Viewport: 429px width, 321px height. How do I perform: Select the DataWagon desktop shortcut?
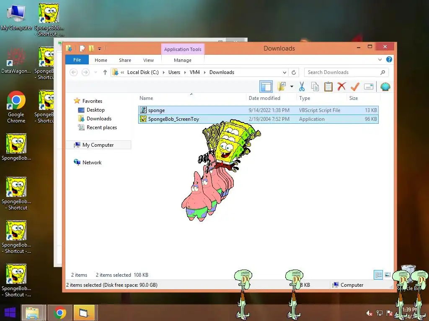coord(16,61)
